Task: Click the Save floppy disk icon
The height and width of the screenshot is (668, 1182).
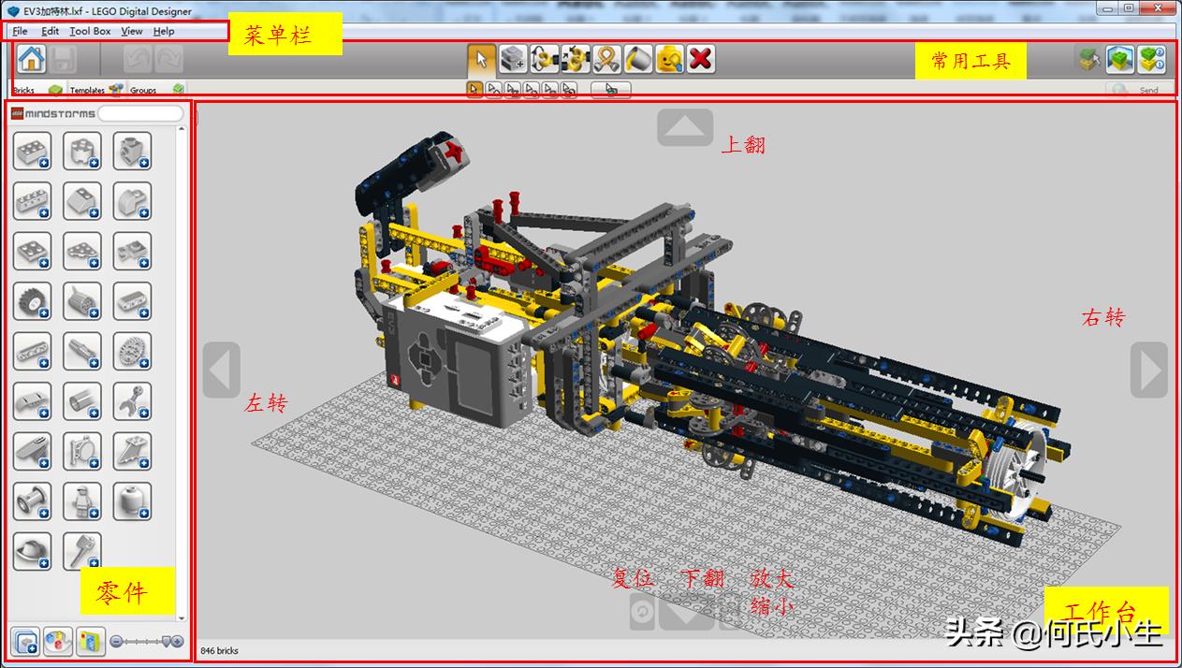Action: 64,60
